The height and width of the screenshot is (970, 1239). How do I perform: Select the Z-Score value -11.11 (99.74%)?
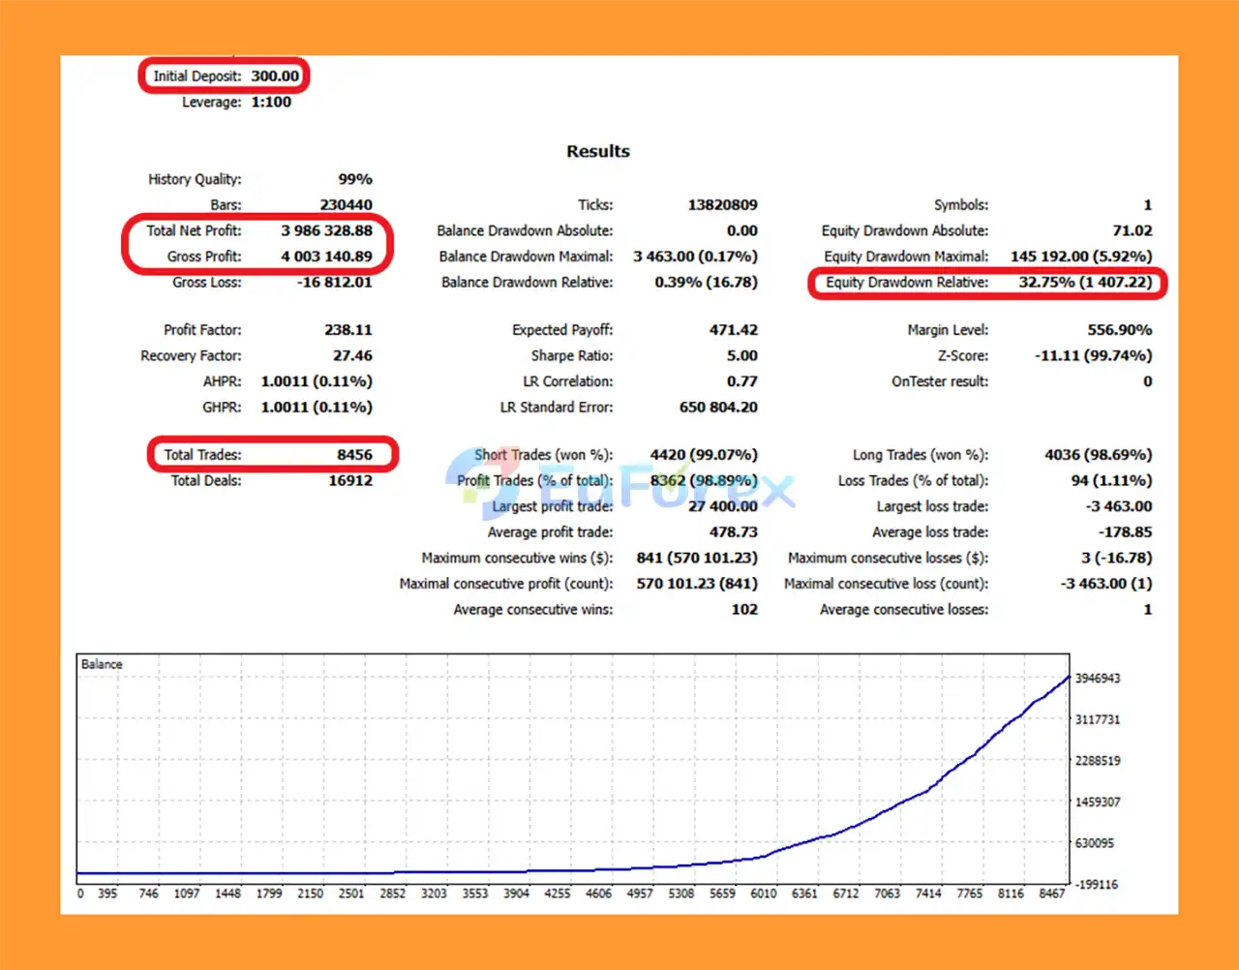tap(1093, 355)
